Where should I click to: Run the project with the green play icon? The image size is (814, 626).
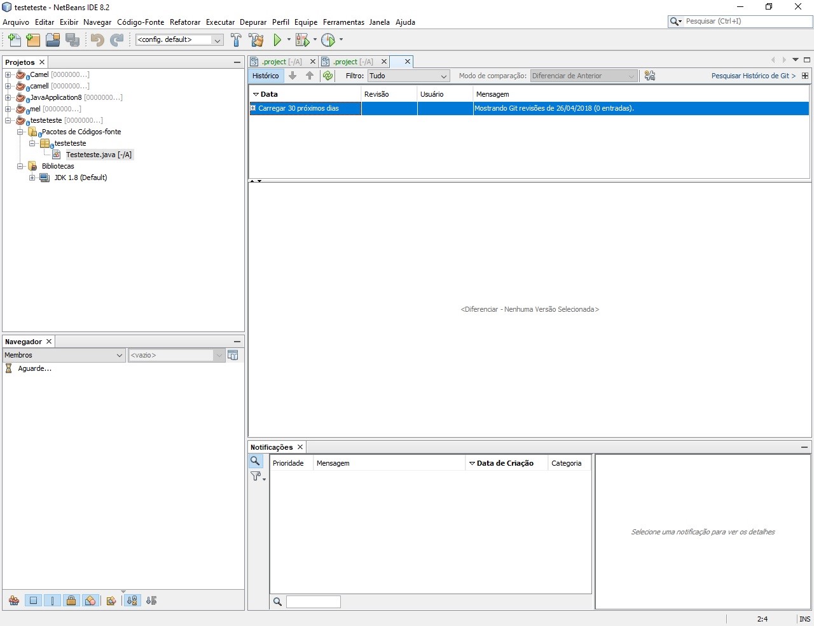pyautogui.click(x=277, y=40)
